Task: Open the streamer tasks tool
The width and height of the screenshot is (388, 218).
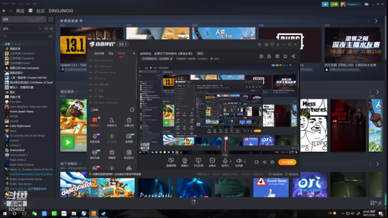Action: 129,122
